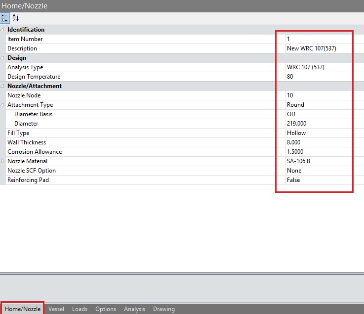Switch property grid to categorized view
Viewport: 364px width, 314px height.
(4, 18)
